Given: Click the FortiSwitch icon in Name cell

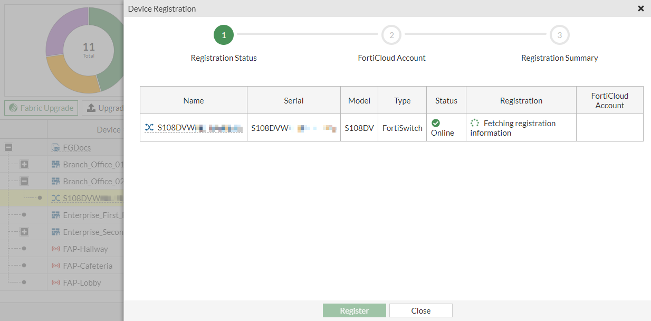Looking at the screenshot, I should (x=149, y=127).
